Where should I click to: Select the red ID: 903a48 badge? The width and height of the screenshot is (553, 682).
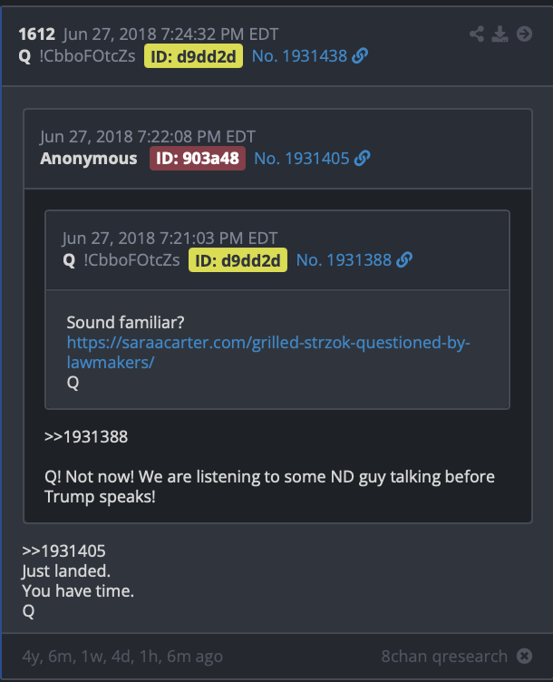pos(198,159)
